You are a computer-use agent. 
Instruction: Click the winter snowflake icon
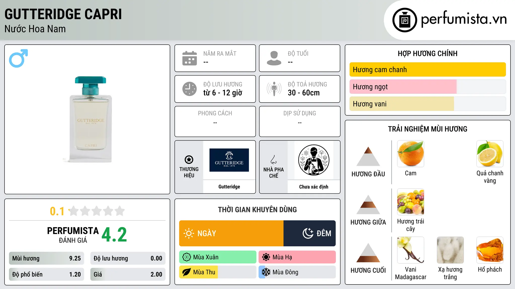(266, 272)
